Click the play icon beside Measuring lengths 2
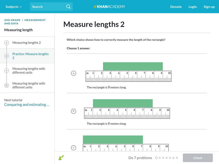This screenshot has height=164, width=219. point(7,43)
